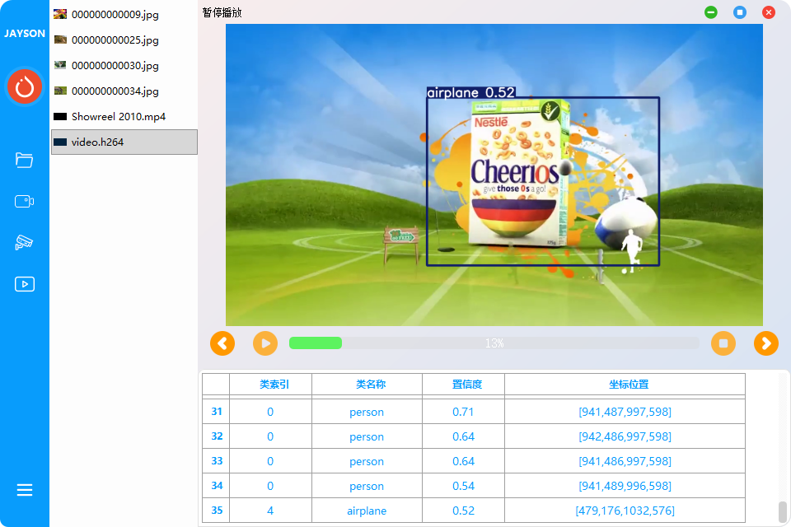This screenshot has width=791, height=527.
Task: Open the hamburger menu at sidebar bottom
Action: point(24,490)
